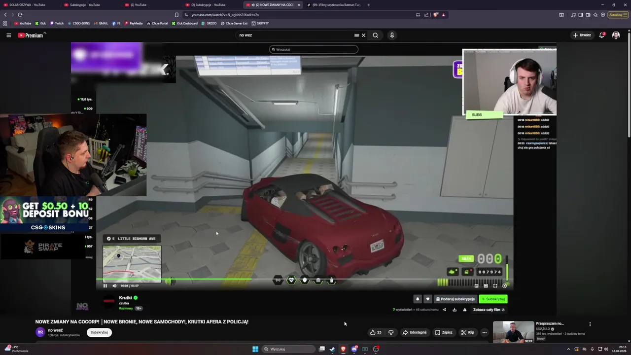Create a clip with the Klip button
The image size is (631, 355).
[x=467, y=332]
